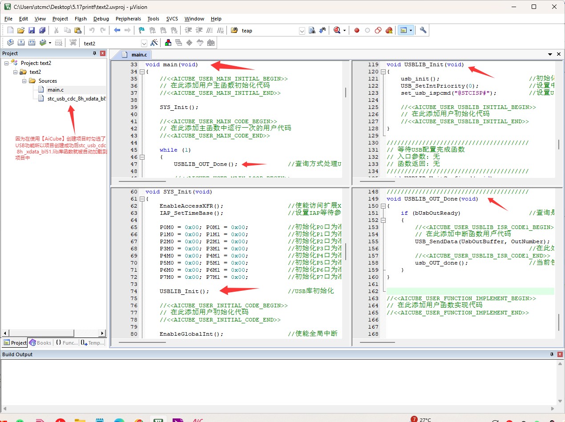This screenshot has width=565, height=422.
Task: Create a new file with toolbar icon
Action: coord(10,30)
